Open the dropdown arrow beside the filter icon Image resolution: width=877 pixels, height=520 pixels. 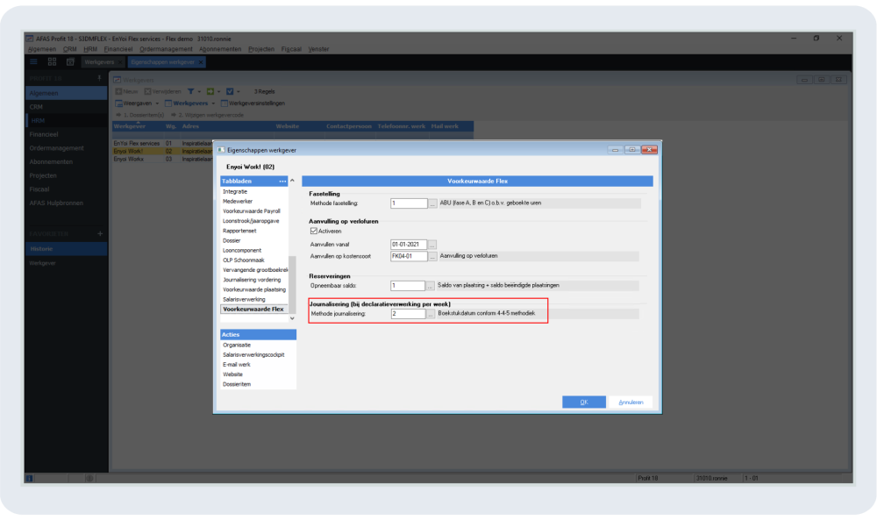point(199,92)
